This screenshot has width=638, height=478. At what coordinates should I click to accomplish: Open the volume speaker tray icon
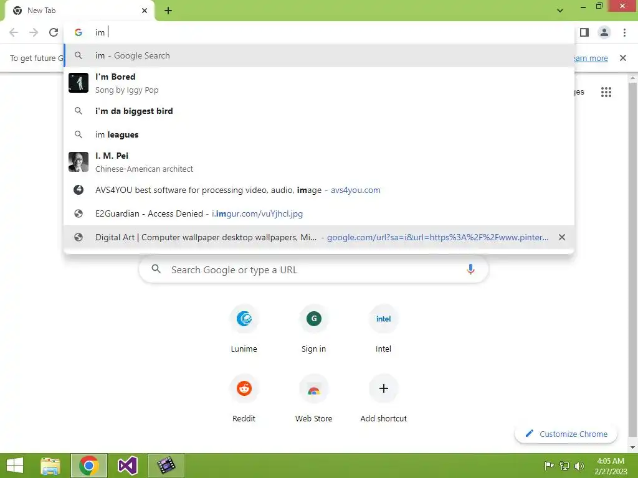[579, 466]
